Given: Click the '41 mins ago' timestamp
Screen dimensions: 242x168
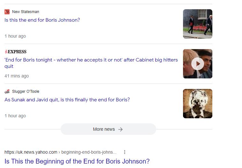Looking at the screenshot, I should point(17,76).
